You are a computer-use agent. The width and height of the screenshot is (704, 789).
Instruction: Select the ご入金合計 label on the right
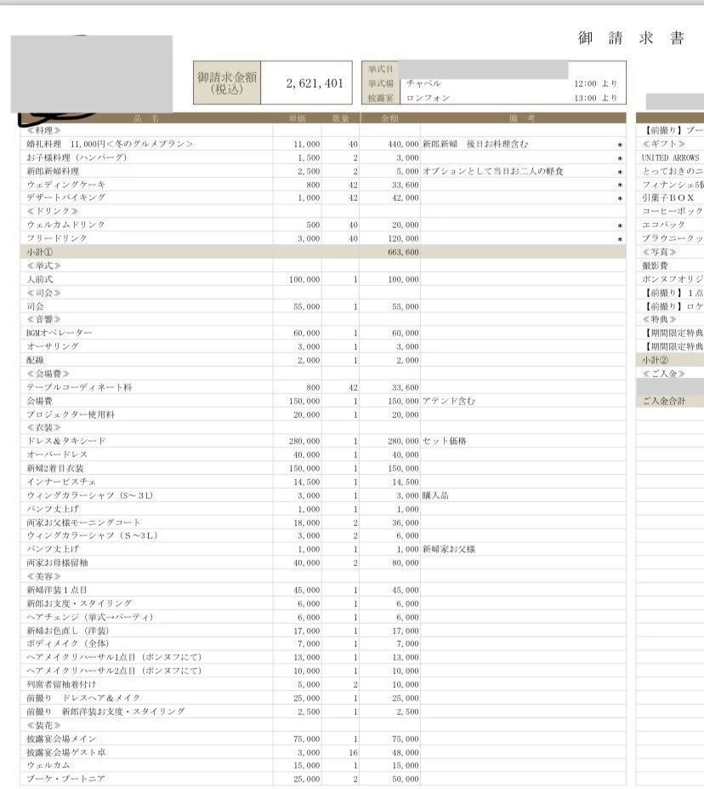664,401
